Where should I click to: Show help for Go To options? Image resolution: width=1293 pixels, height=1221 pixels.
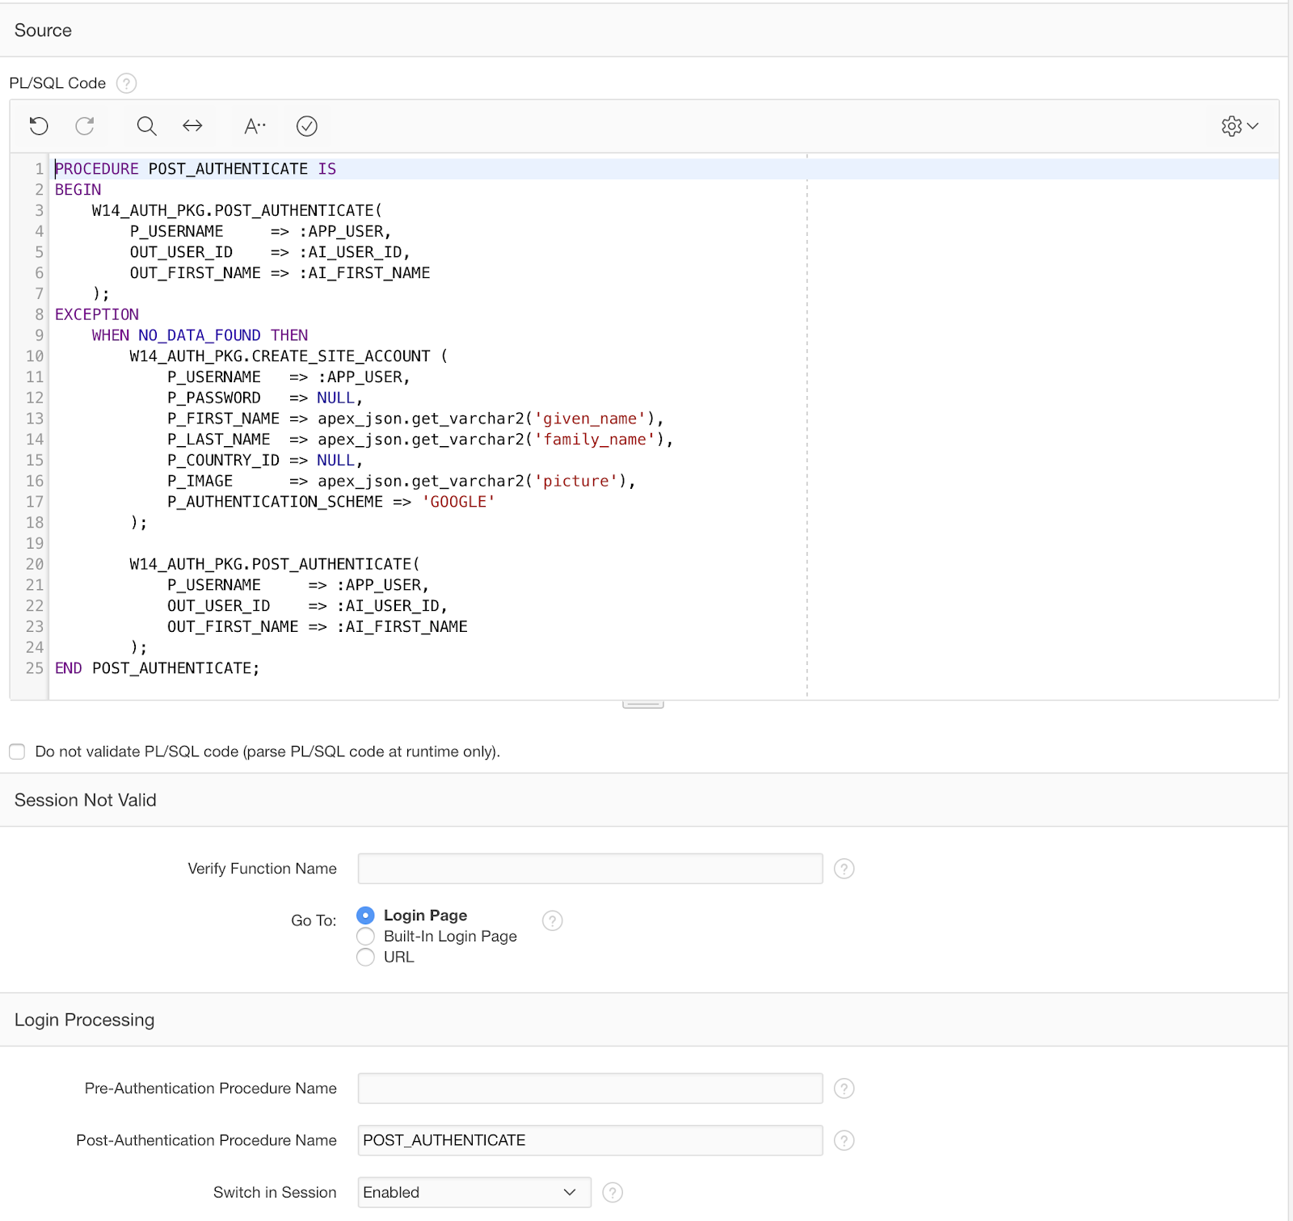(553, 920)
